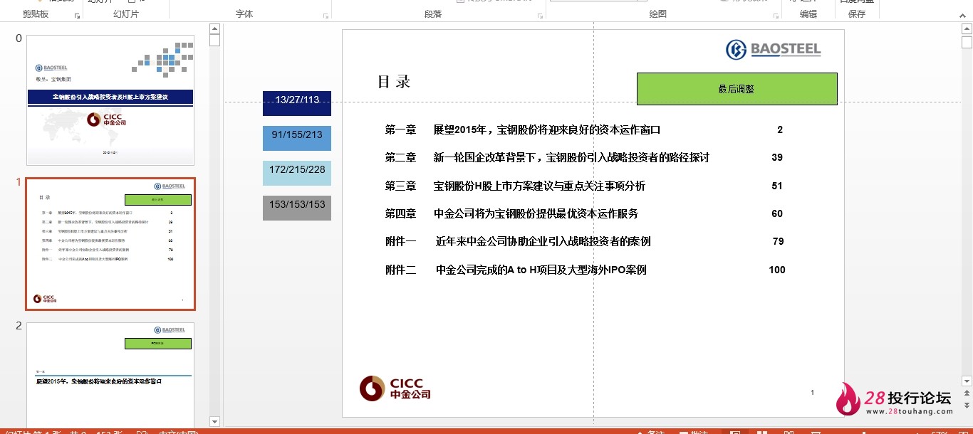The width and height of the screenshot is (973, 434).
Task: Select the light blue 172/215/228 color box
Action: click(x=297, y=173)
